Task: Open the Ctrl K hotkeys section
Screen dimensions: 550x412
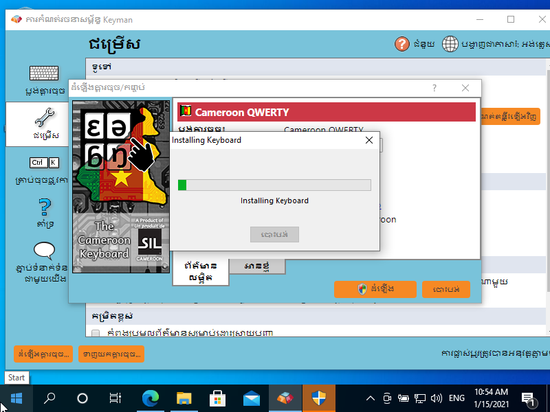Action: 44,163
